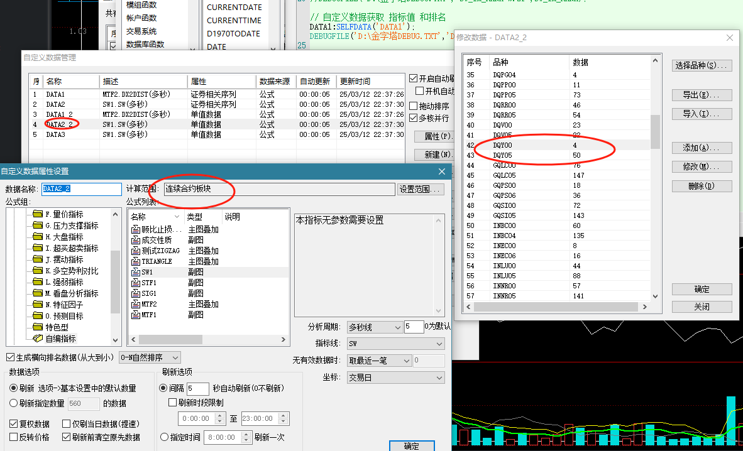Click the TRIANGLE formula icon
Viewport: 743px width, 451px height.
click(x=136, y=261)
